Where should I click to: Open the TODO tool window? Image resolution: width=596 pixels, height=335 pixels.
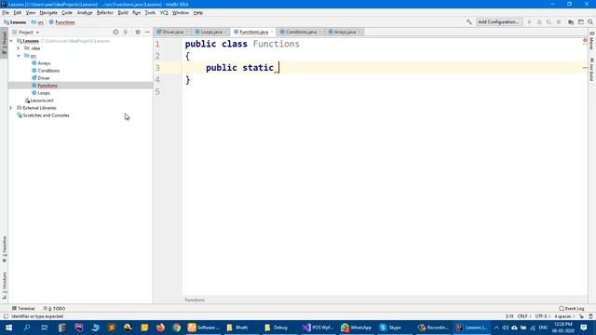click(54, 308)
